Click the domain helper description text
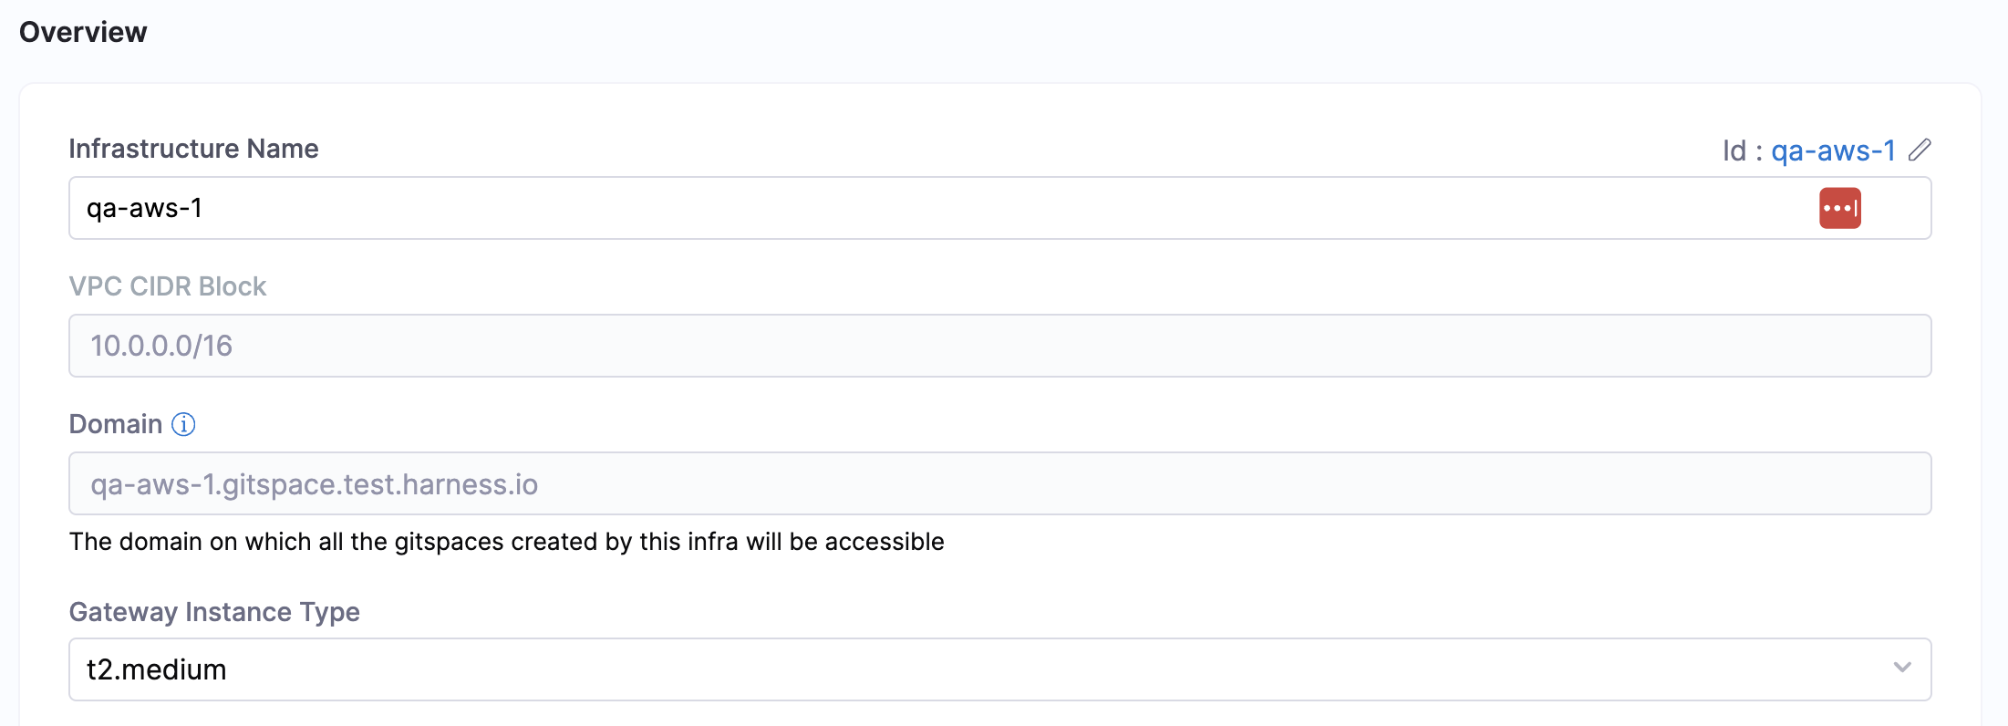Screen dimensions: 2008x726 point(506,542)
